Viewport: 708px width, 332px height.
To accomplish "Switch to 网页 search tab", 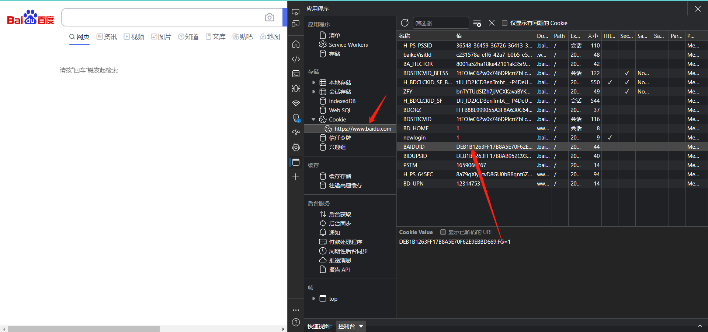I will pyautogui.click(x=79, y=36).
